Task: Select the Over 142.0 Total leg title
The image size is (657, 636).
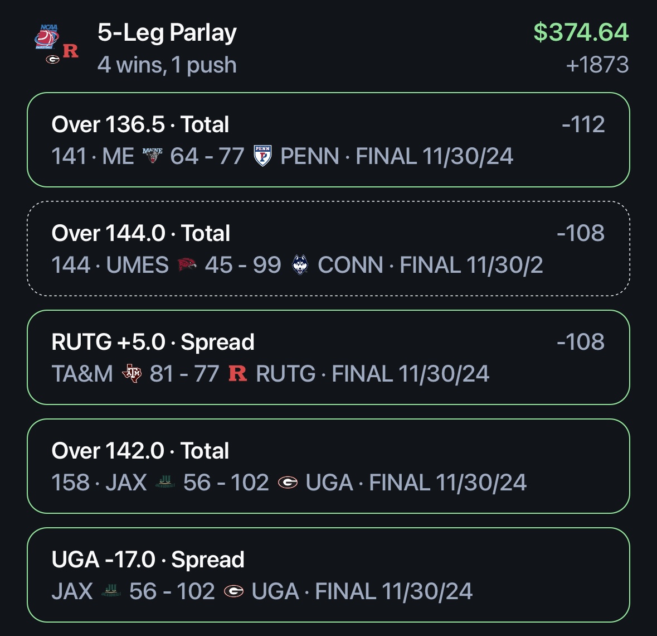Action: (140, 451)
